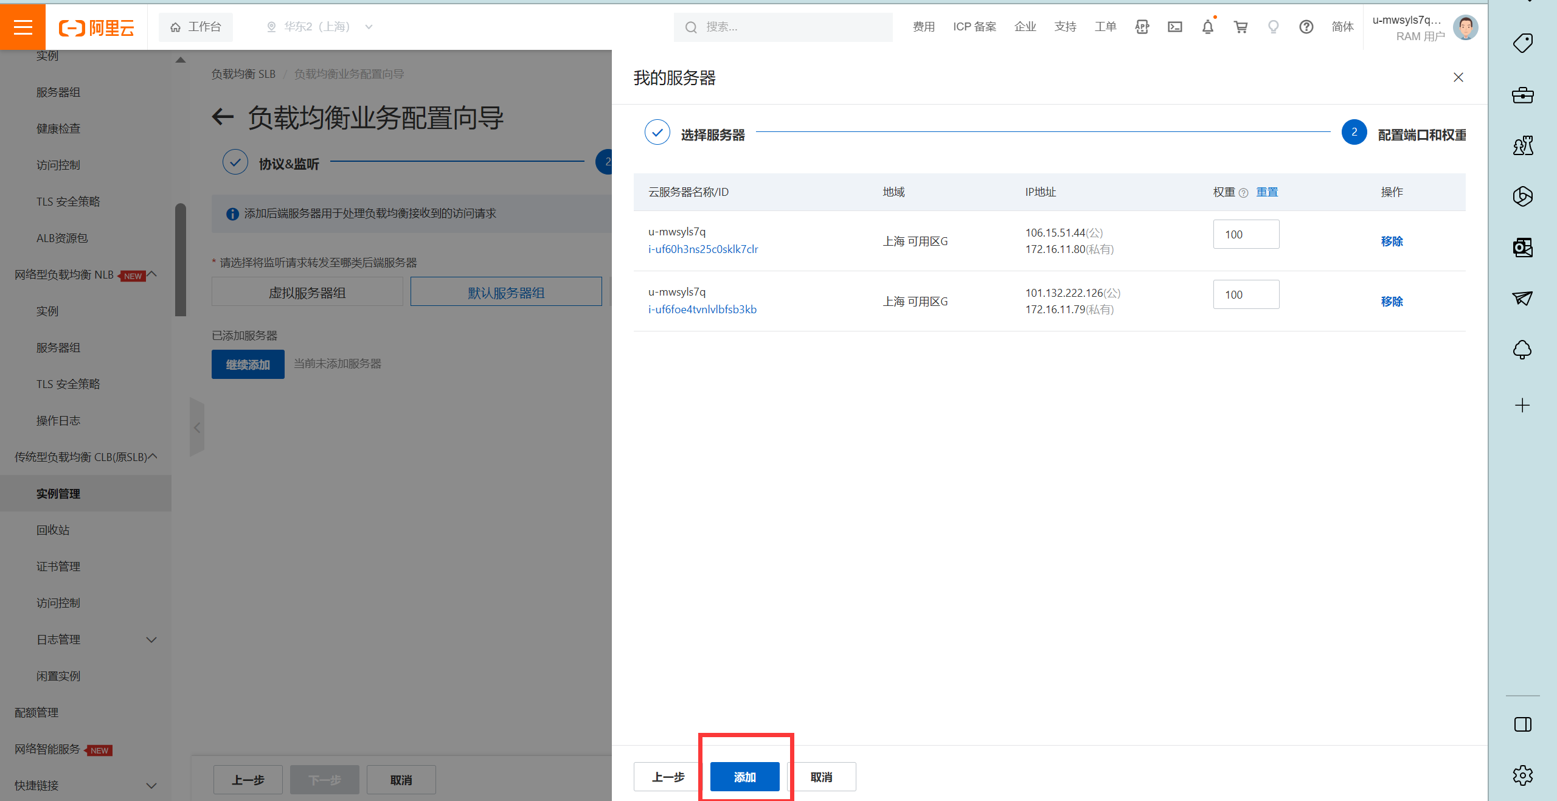The width and height of the screenshot is (1557, 801).
Task: Open 费用 menu
Action: coord(924,27)
